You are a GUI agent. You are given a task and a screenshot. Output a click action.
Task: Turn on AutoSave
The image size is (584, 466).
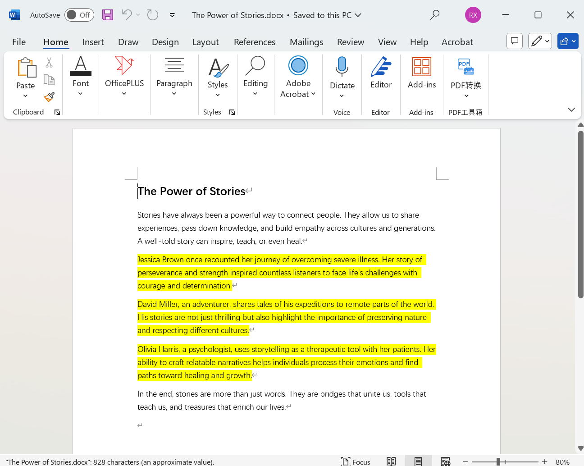click(x=79, y=15)
